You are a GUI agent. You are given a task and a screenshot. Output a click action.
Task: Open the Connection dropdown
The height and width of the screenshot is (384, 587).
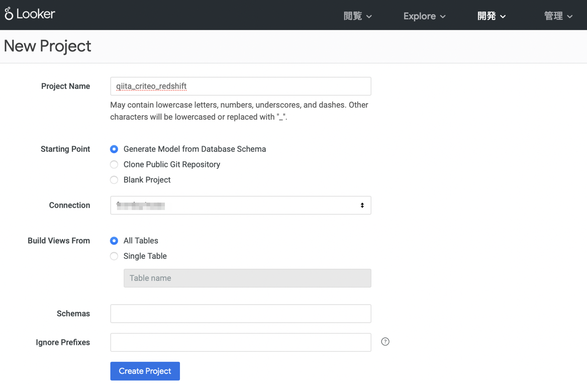coord(241,205)
